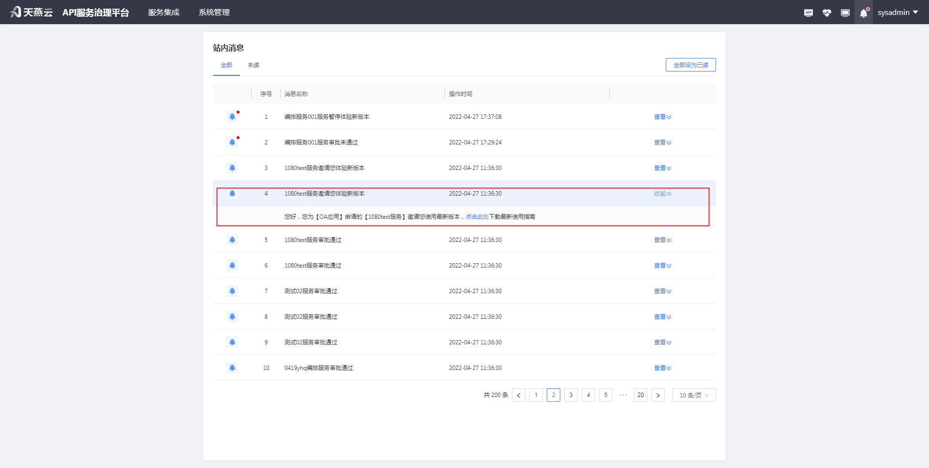The image size is (929, 468).
Task: Go to the next page arrow
Action: click(658, 395)
